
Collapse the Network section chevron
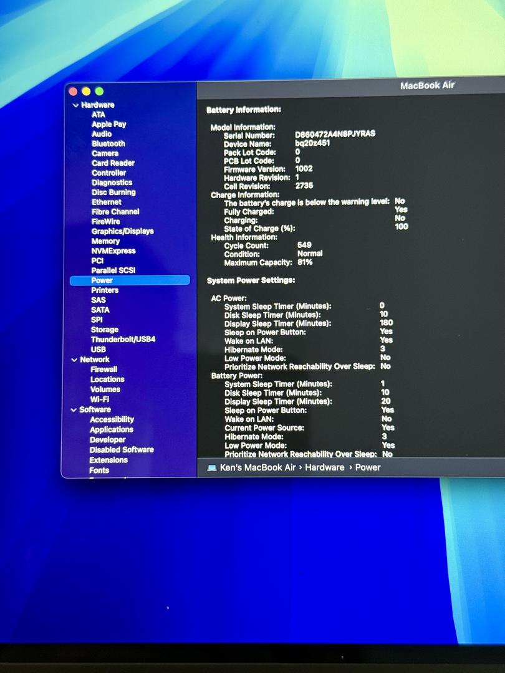point(74,360)
